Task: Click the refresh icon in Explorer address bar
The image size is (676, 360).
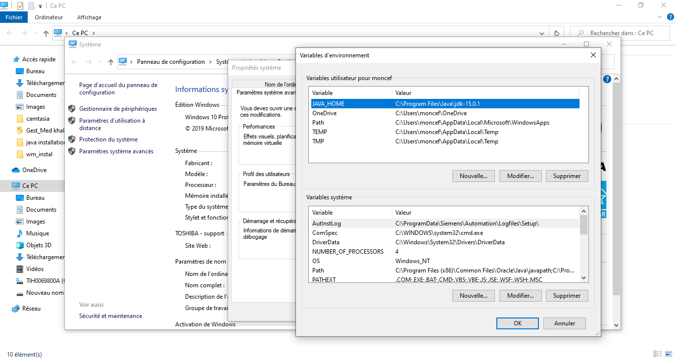Action: [x=557, y=33]
